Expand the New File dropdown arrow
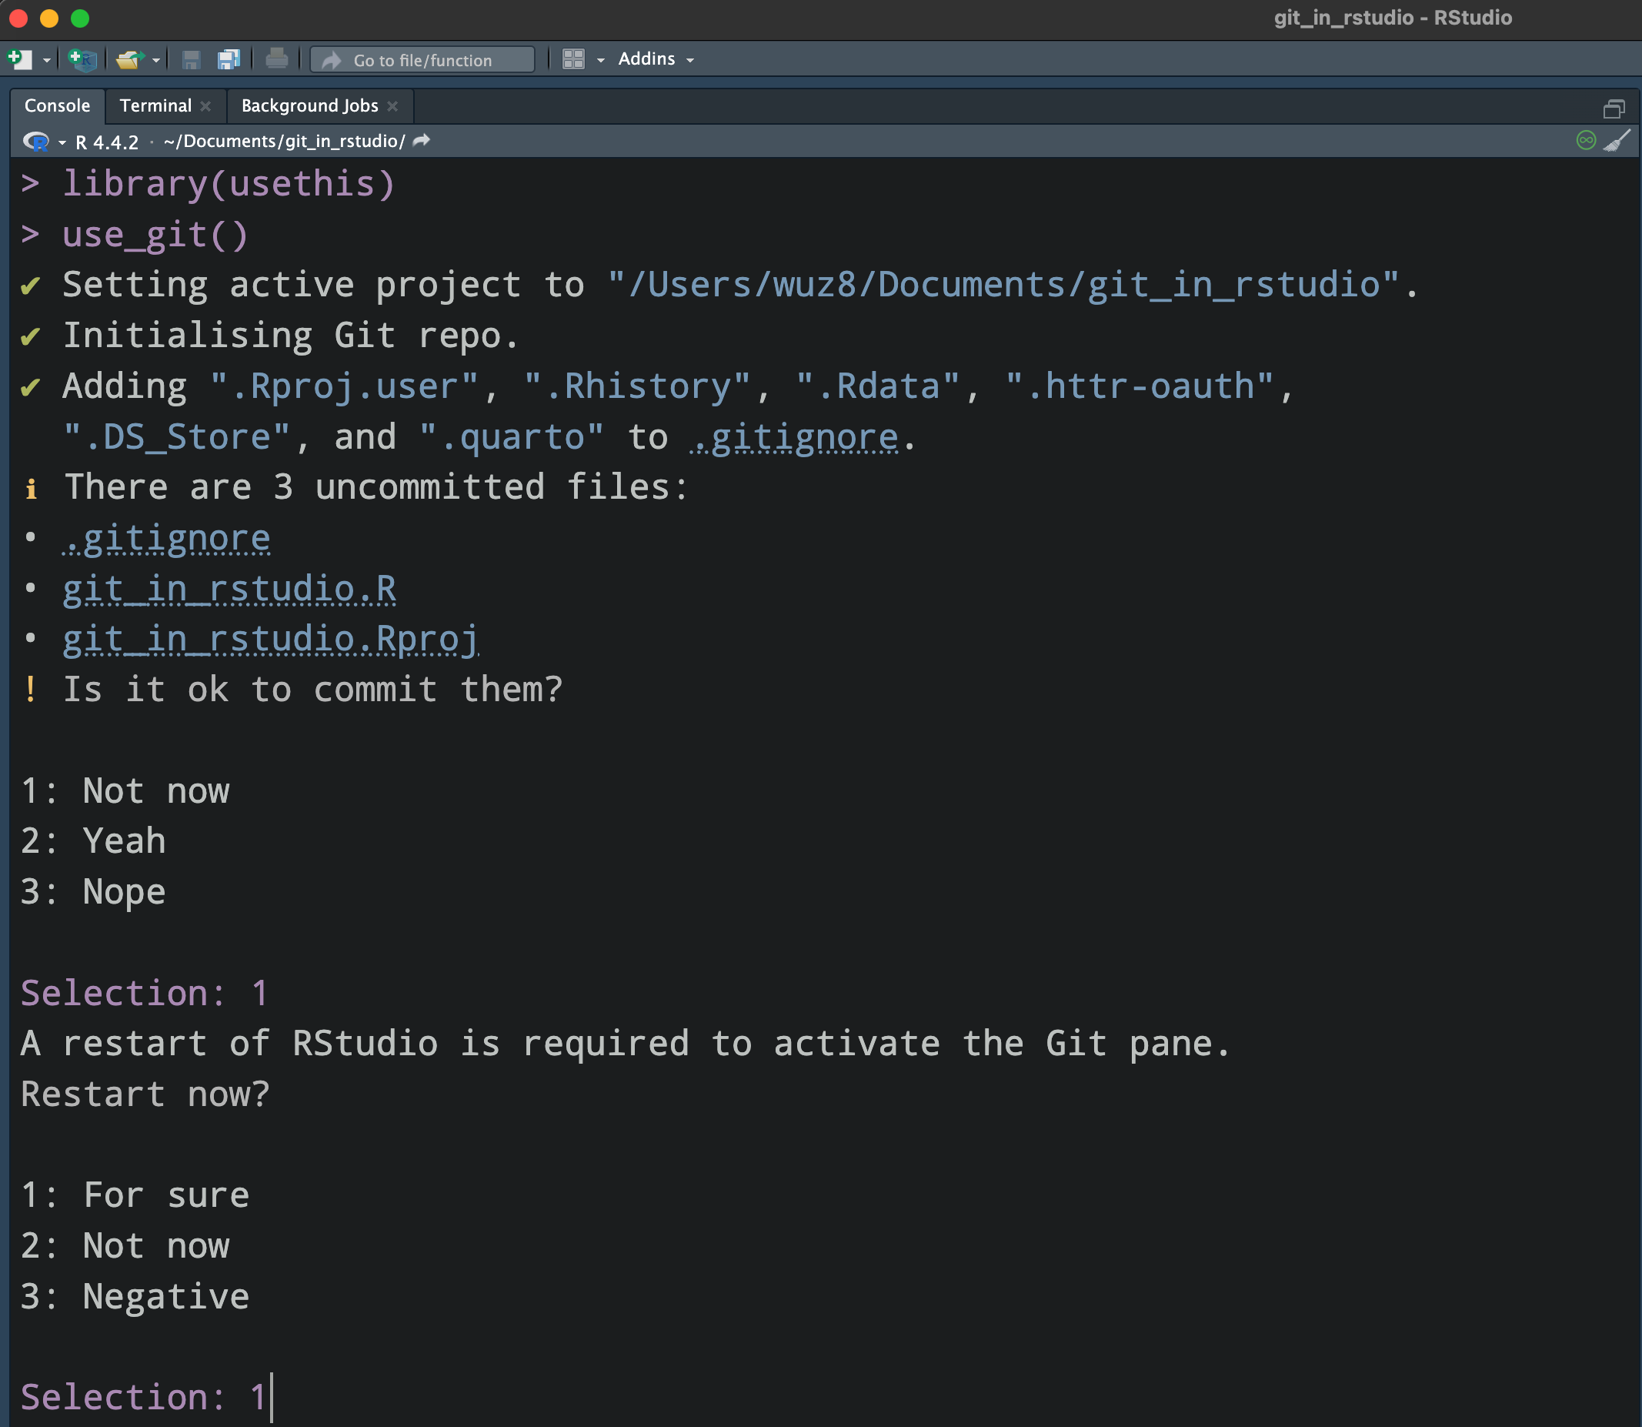 [x=47, y=61]
